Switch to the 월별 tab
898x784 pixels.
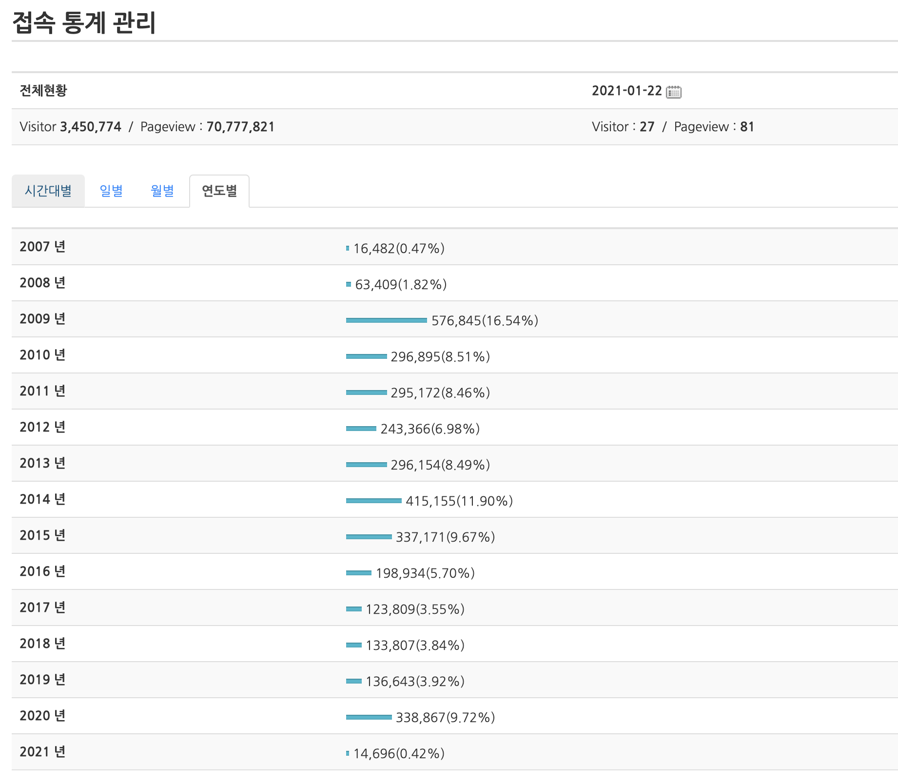click(162, 191)
